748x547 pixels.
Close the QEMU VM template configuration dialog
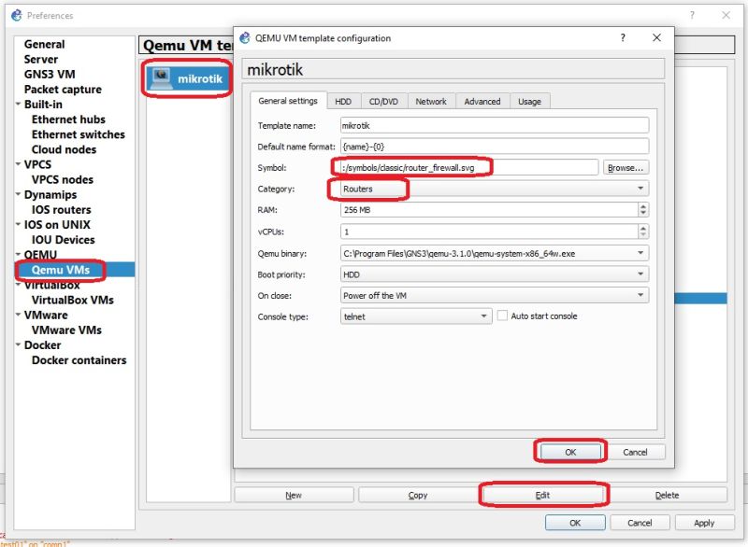click(657, 37)
